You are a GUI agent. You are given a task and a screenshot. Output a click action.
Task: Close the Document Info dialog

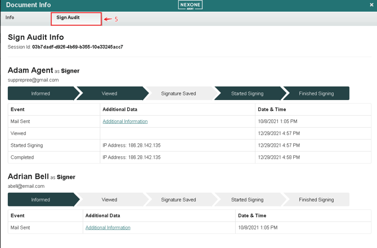click(x=371, y=5)
